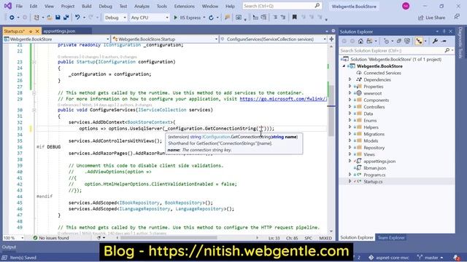Viewport: 467px width, 262px height.
Task: Open the Build menu
Action: click(86, 6)
